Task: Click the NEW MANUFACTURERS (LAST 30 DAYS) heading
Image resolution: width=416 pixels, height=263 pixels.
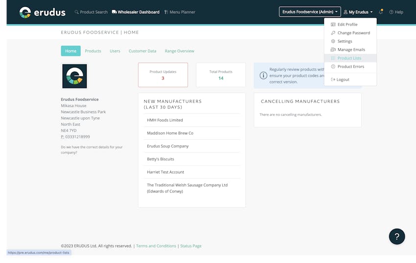Action: point(173,104)
